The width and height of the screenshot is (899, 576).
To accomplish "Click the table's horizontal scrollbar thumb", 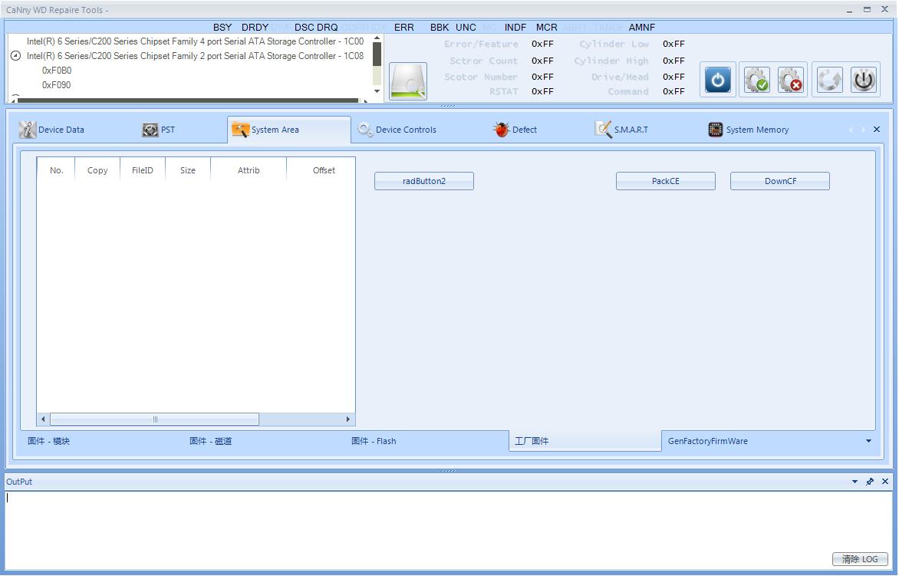I will (154, 420).
